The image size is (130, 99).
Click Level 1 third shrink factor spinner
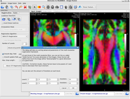point(58,83)
